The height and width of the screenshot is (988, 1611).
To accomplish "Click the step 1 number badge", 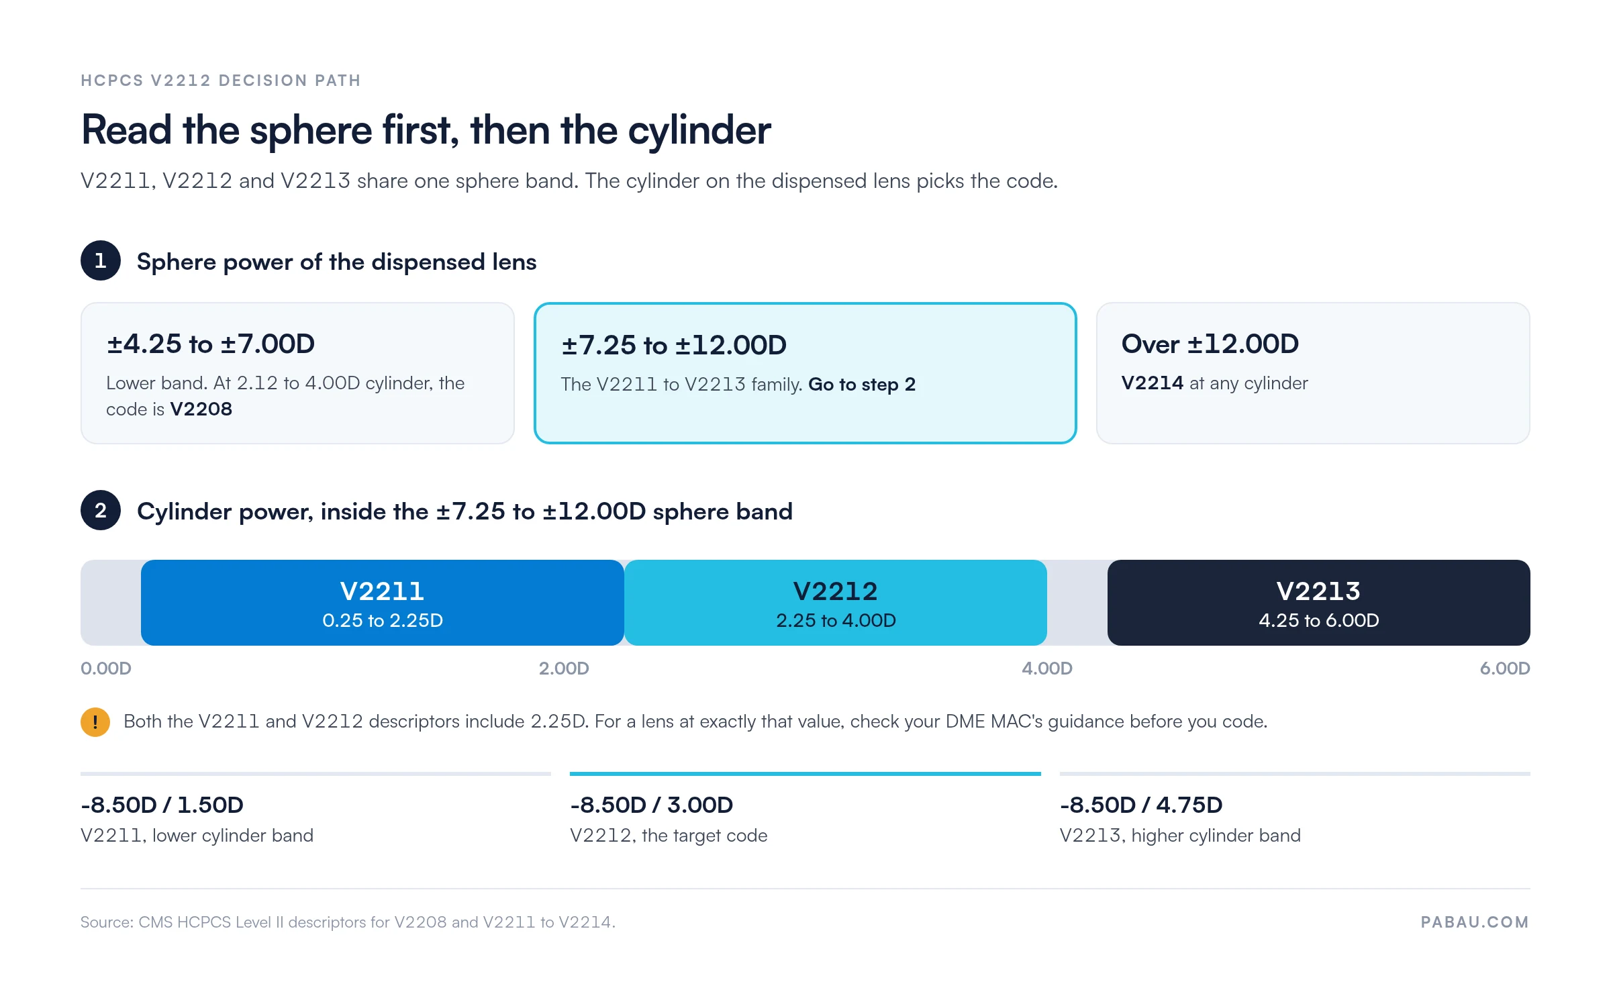I will [101, 260].
